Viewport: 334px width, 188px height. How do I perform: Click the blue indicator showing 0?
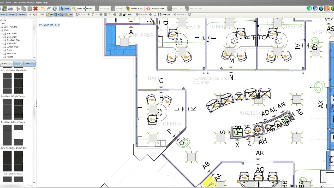pyautogui.click(x=63, y=15)
